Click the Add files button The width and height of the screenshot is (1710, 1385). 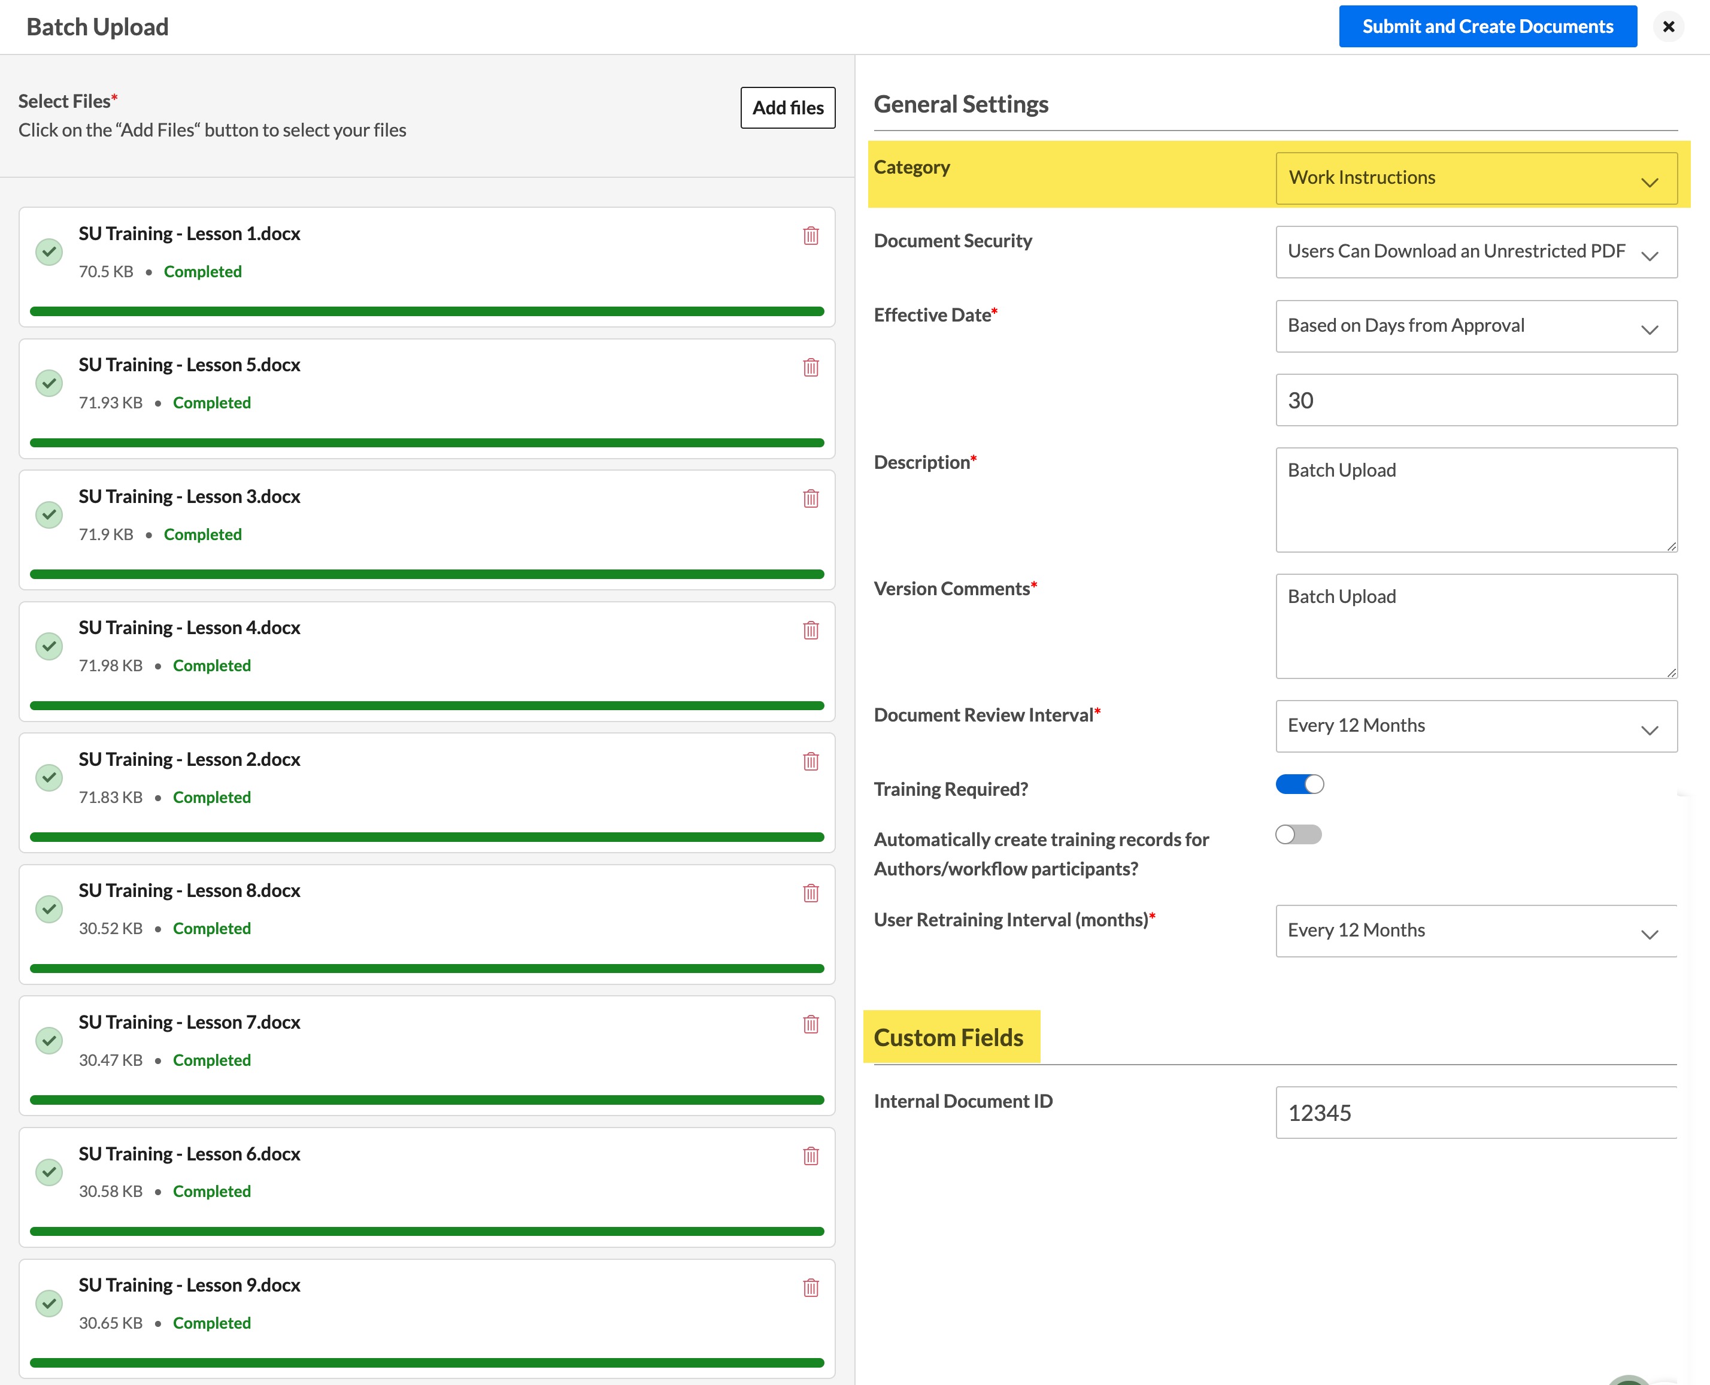pos(788,108)
